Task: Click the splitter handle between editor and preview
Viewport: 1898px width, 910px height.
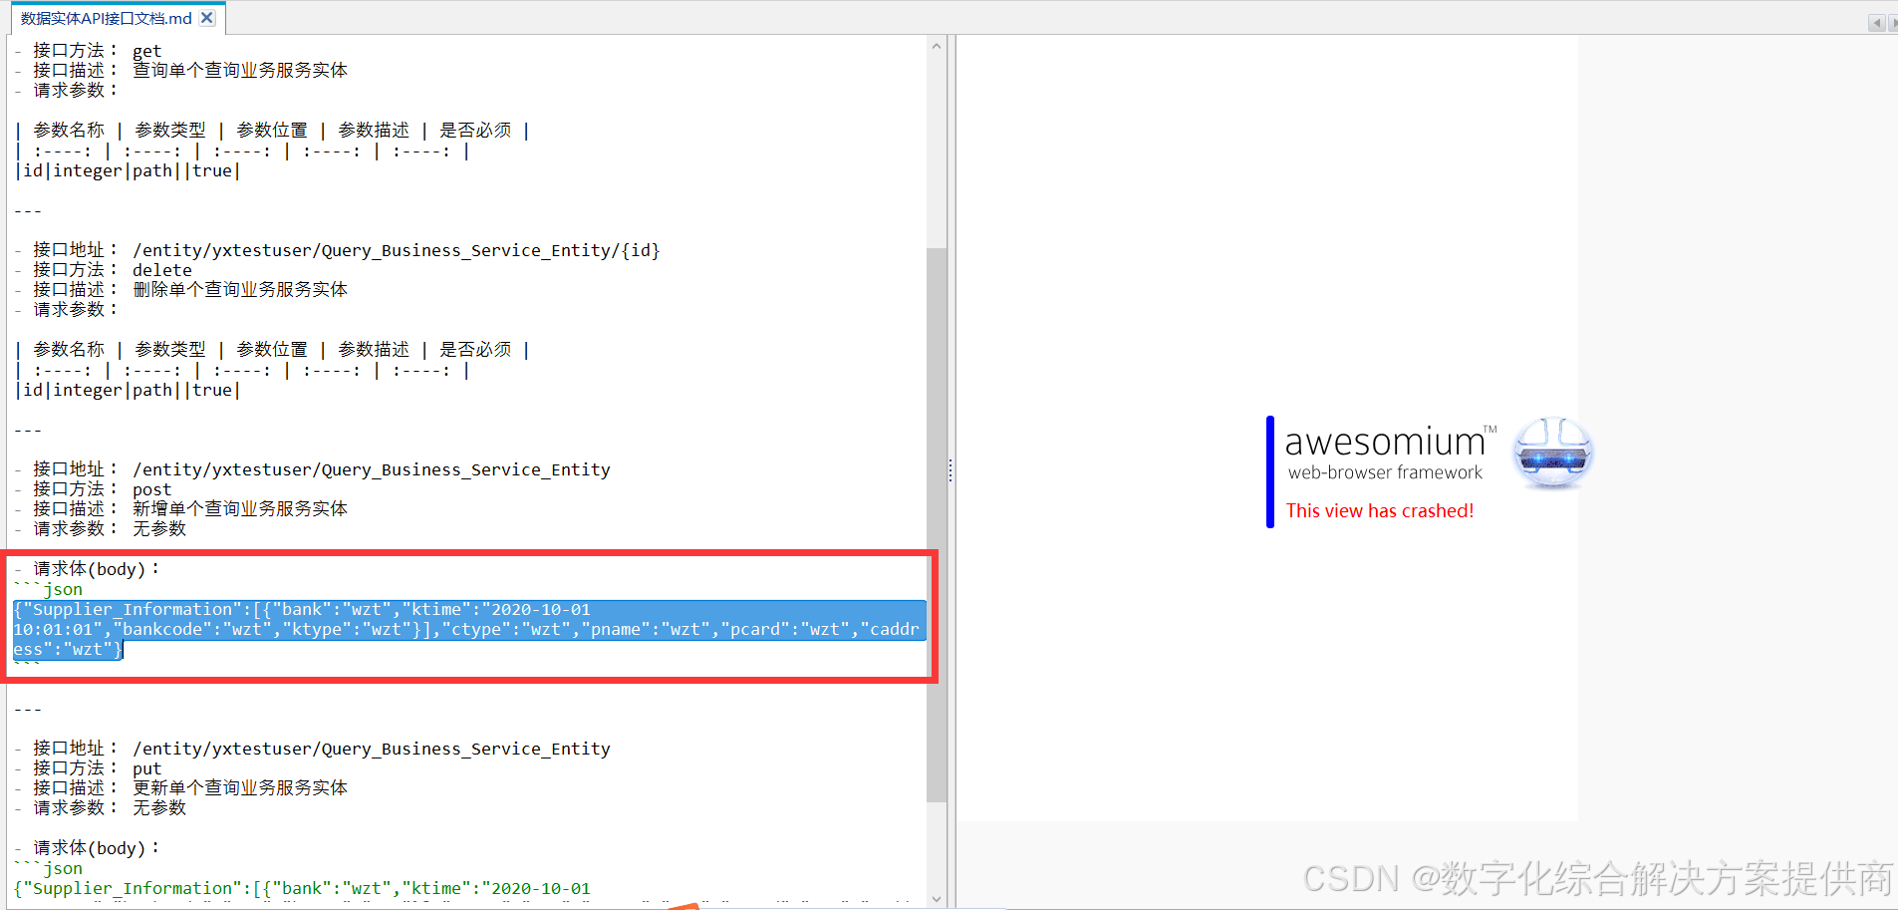Action: pos(950,470)
